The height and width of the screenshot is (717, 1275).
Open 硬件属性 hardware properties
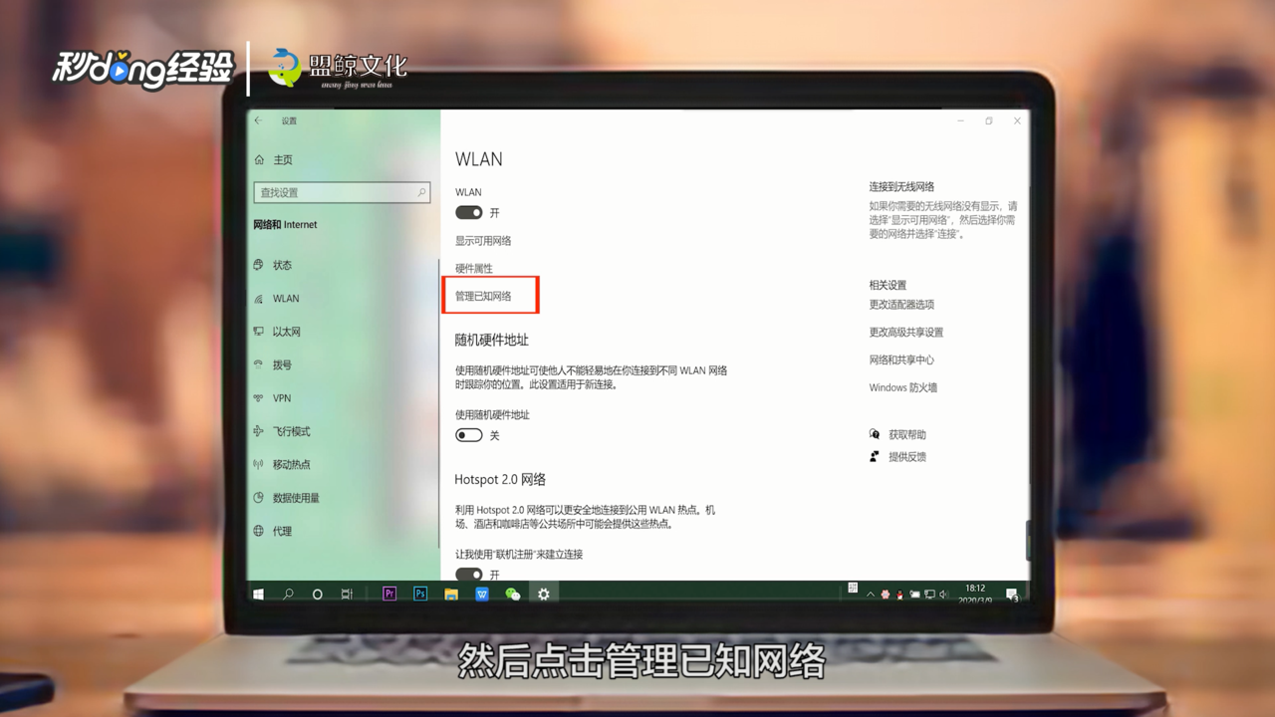point(474,268)
